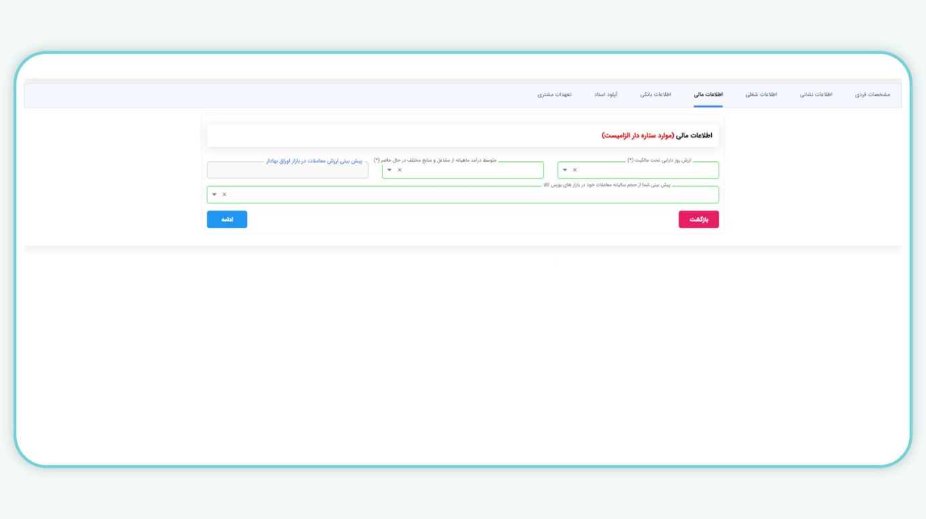Click the 'موارد ستاره دار الزامیست' heading
This screenshot has height=519, width=926.
tap(637, 136)
